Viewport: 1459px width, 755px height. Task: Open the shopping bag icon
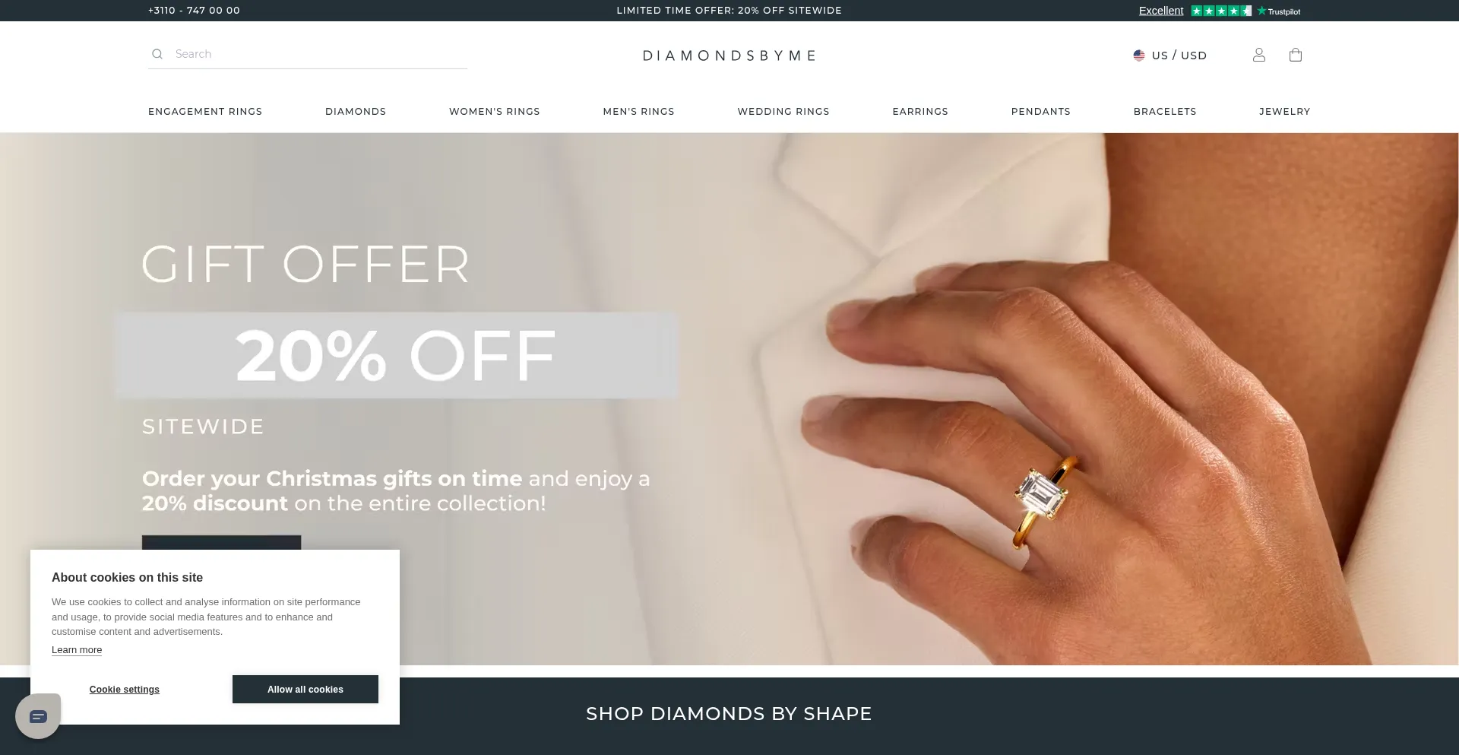1296,55
